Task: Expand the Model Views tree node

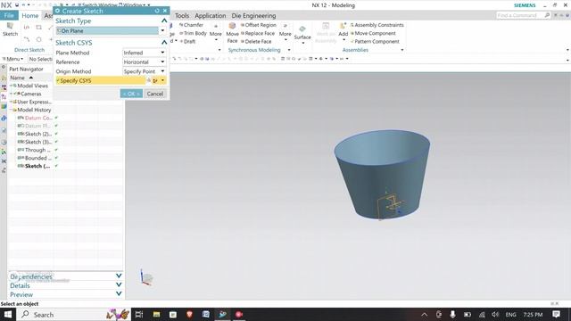Action: (12, 86)
